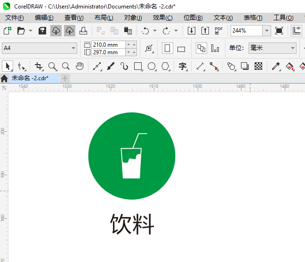Select the Transparency checkerboard tool

258,66
